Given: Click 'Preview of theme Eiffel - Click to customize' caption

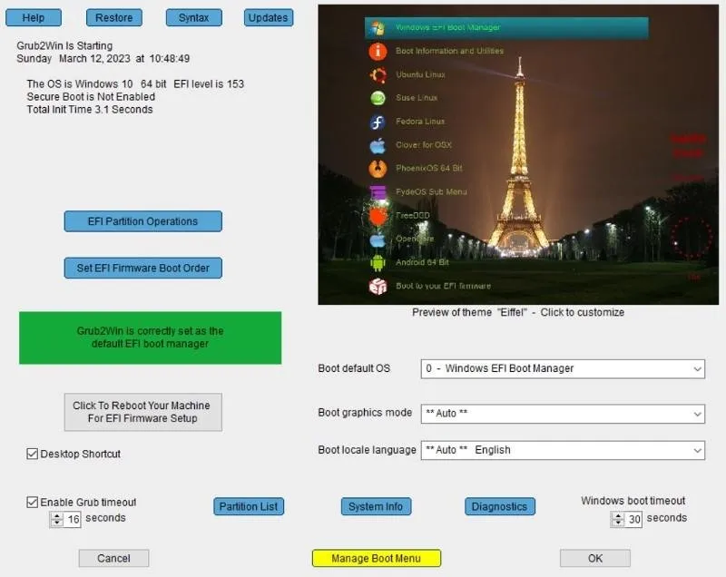Looking at the screenshot, I should (x=518, y=313).
